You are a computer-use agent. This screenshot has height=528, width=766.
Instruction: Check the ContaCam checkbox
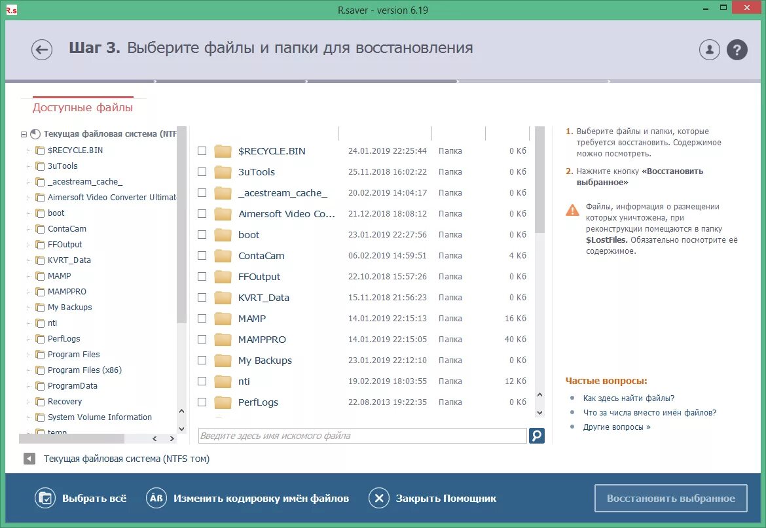[x=202, y=256]
